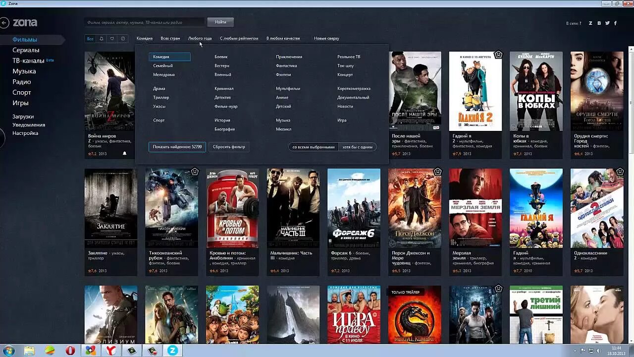Click the star badge on the Гадкий я 2 poster
Screen dimensions: 634x357
pos(498,55)
